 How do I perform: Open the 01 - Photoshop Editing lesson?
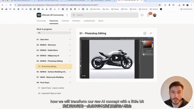point(54,66)
